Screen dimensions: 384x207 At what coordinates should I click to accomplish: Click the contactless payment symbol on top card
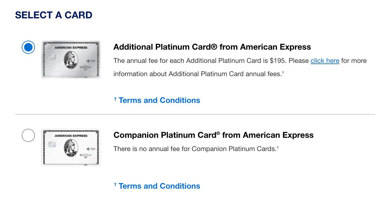coord(88,61)
